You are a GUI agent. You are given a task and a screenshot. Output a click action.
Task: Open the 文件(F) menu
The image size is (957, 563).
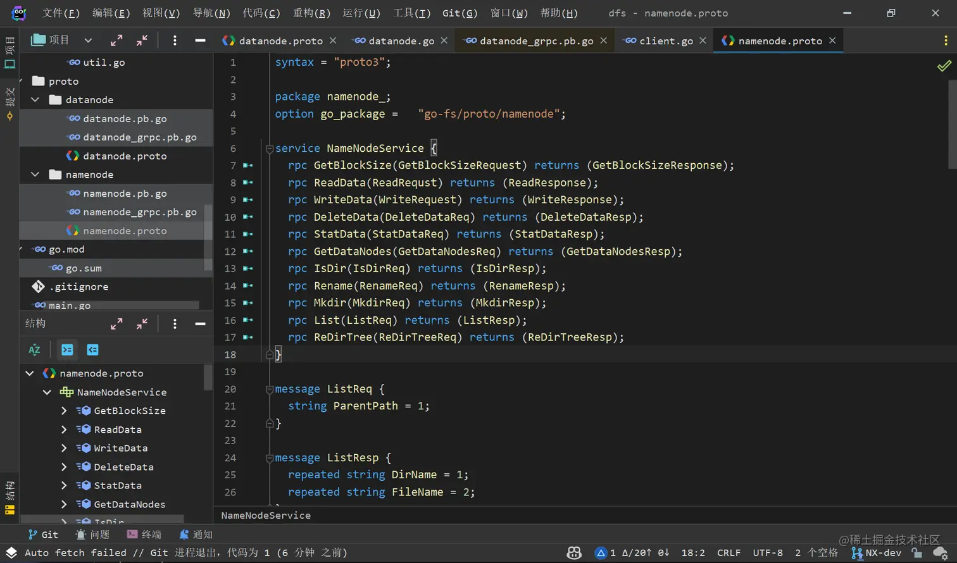coord(61,13)
